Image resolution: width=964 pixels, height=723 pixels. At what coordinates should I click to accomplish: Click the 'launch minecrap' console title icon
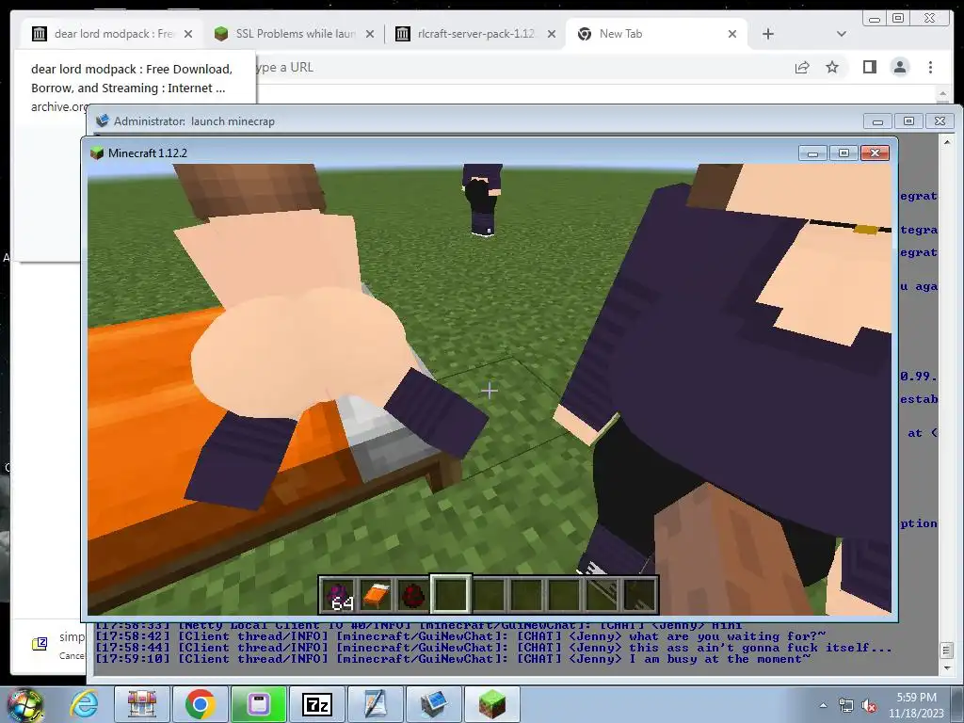[103, 120]
